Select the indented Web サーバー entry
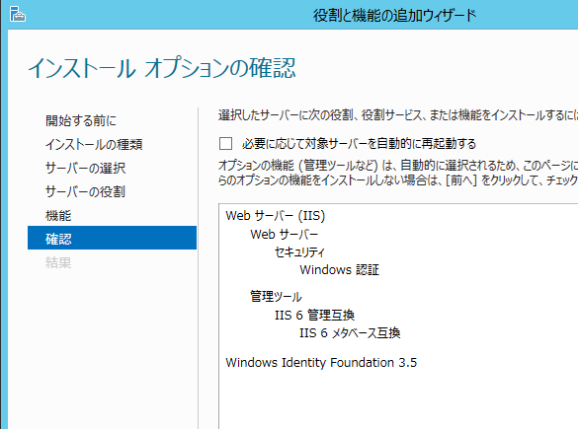 tap(285, 234)
